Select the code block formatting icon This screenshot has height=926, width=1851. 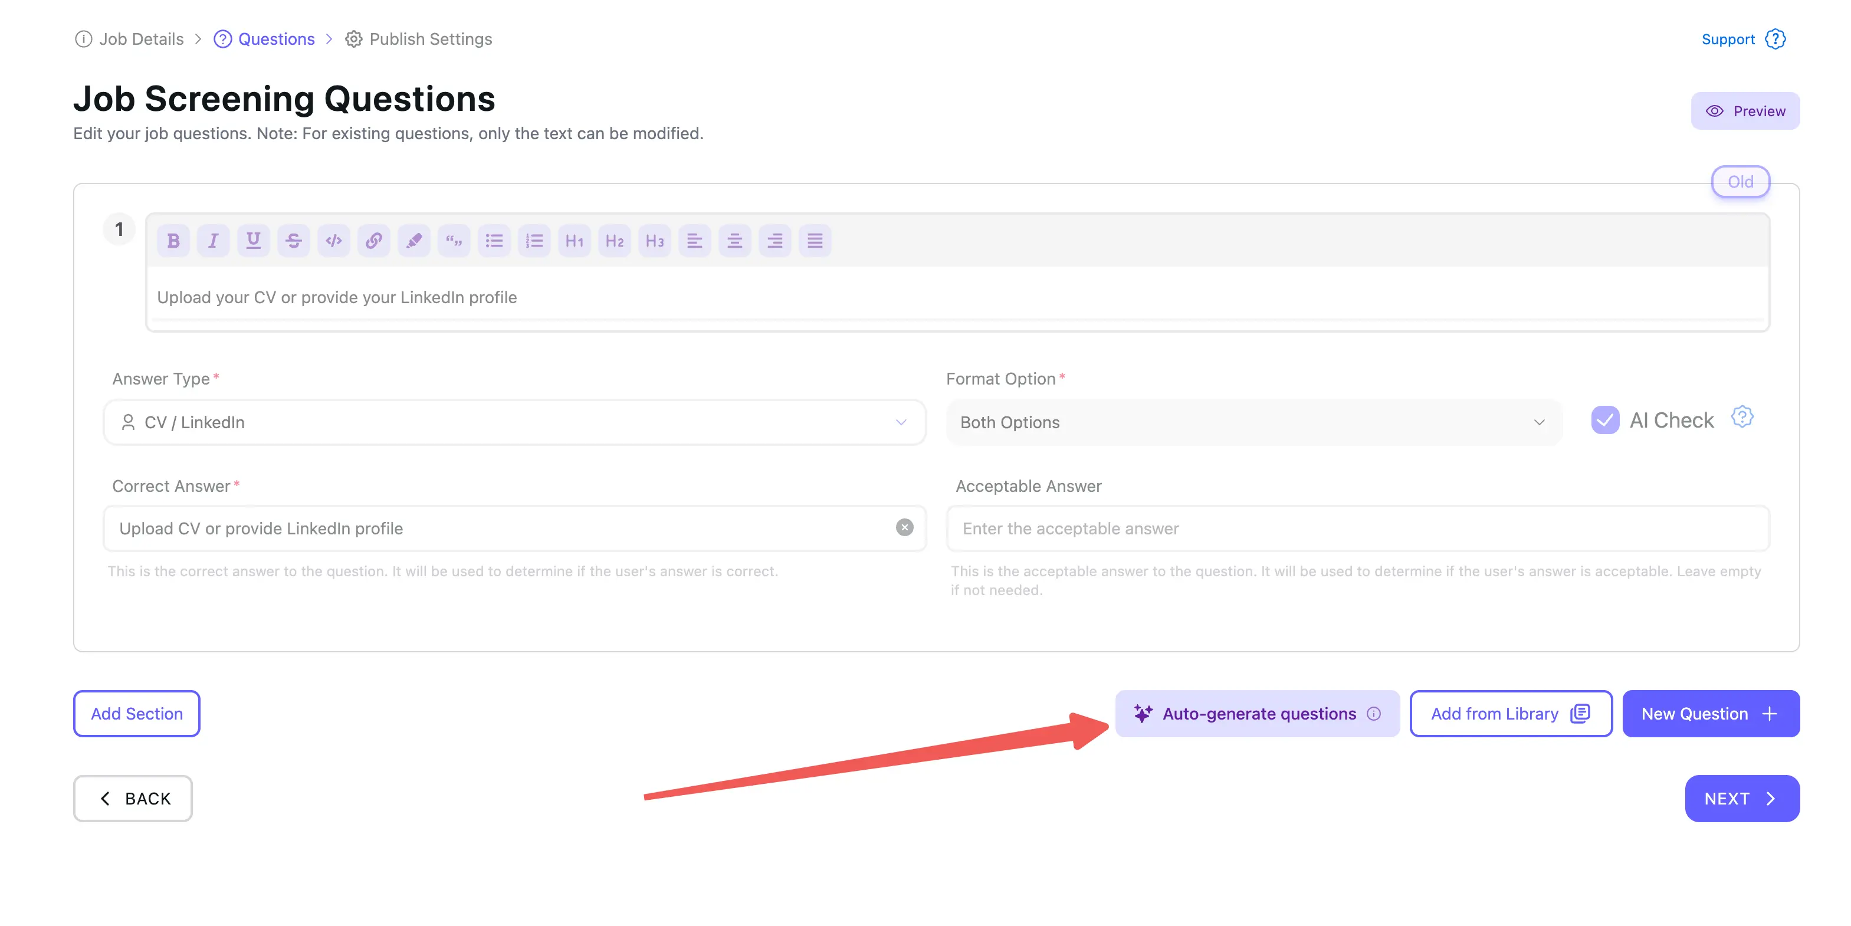point(333,241)
